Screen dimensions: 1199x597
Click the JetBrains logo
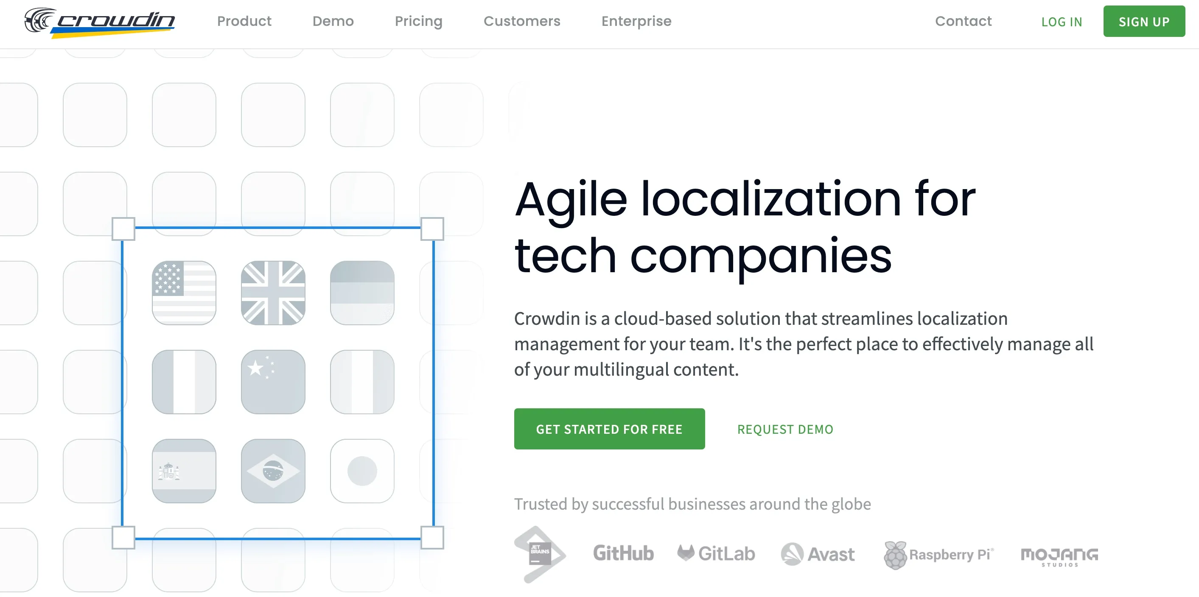tap(539, 554)
